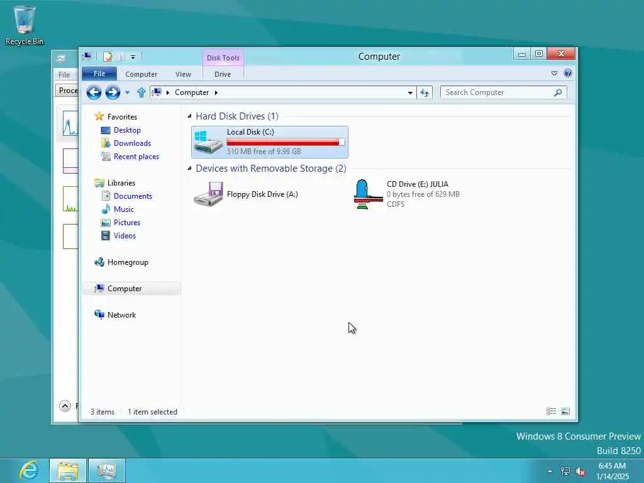Click File Explorer taskbar button

tap(68, 470)
